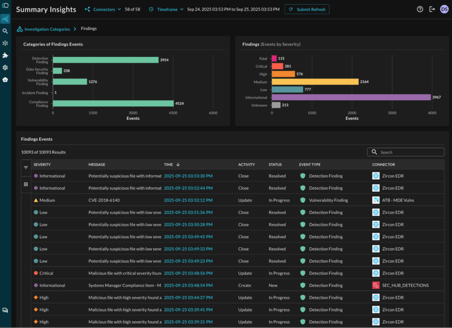Open settings gear in left sidebar
The image size is (452, 328).
[x=5, y=67]
